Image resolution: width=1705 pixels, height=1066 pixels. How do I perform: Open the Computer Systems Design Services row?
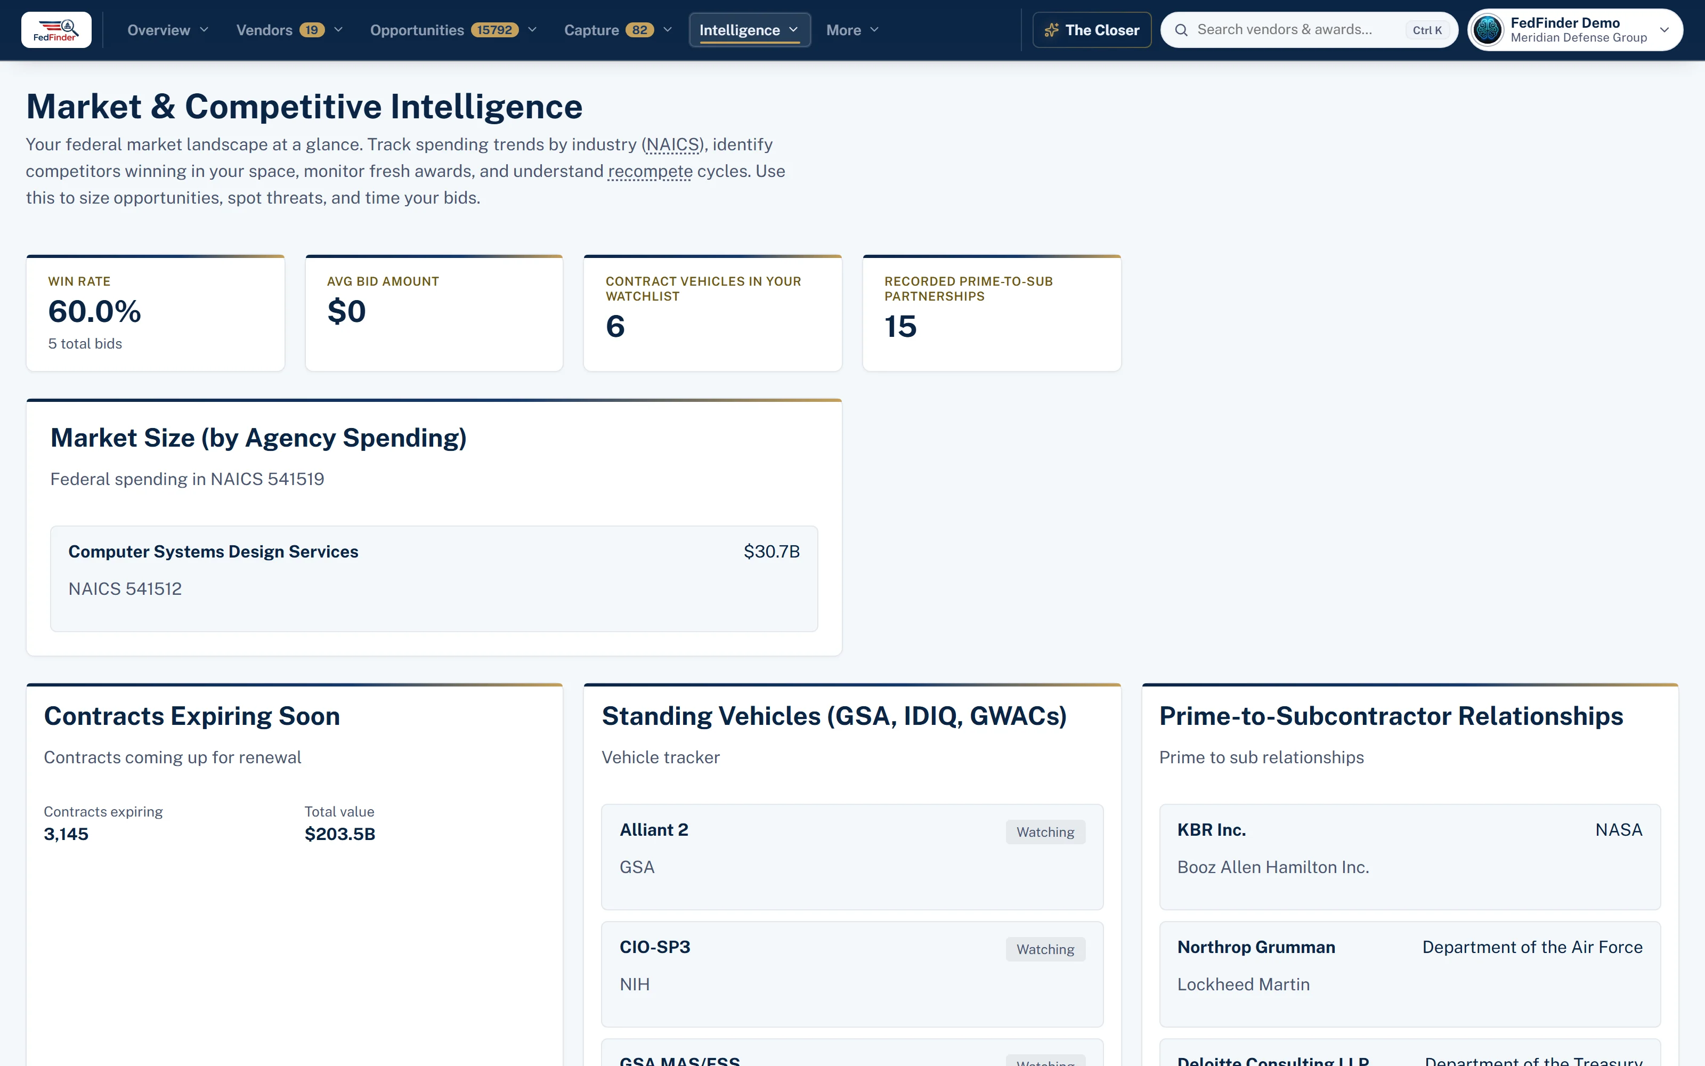(434, 579)
